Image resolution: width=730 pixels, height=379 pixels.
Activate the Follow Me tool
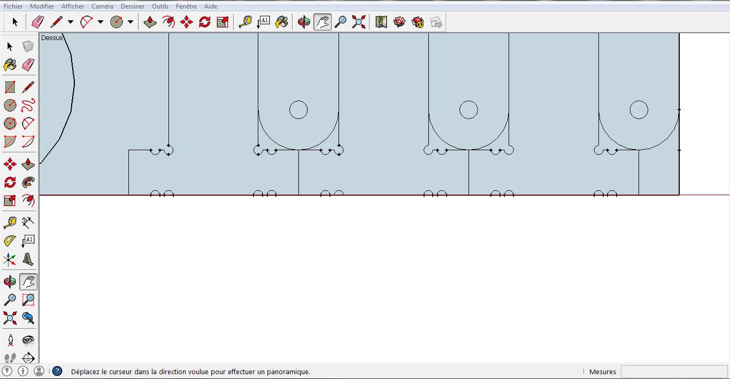pyautogui.click(x=28, y=182)
